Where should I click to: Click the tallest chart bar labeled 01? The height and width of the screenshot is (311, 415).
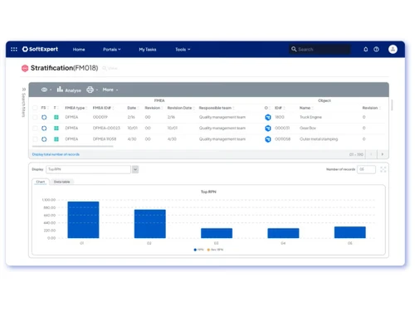(x=83, y=220)
